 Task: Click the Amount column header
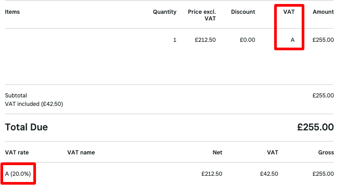[323, 12]
